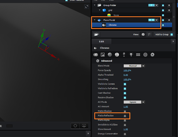Collapse the Plane Model tree arrow
Screen dimensions: 178x137
click(x=95, y=20)
